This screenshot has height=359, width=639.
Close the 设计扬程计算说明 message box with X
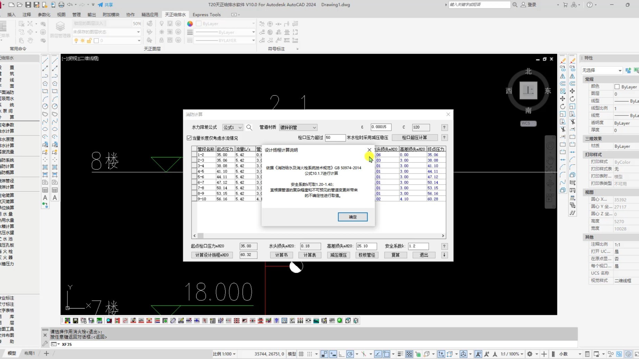tap(369, 150)
